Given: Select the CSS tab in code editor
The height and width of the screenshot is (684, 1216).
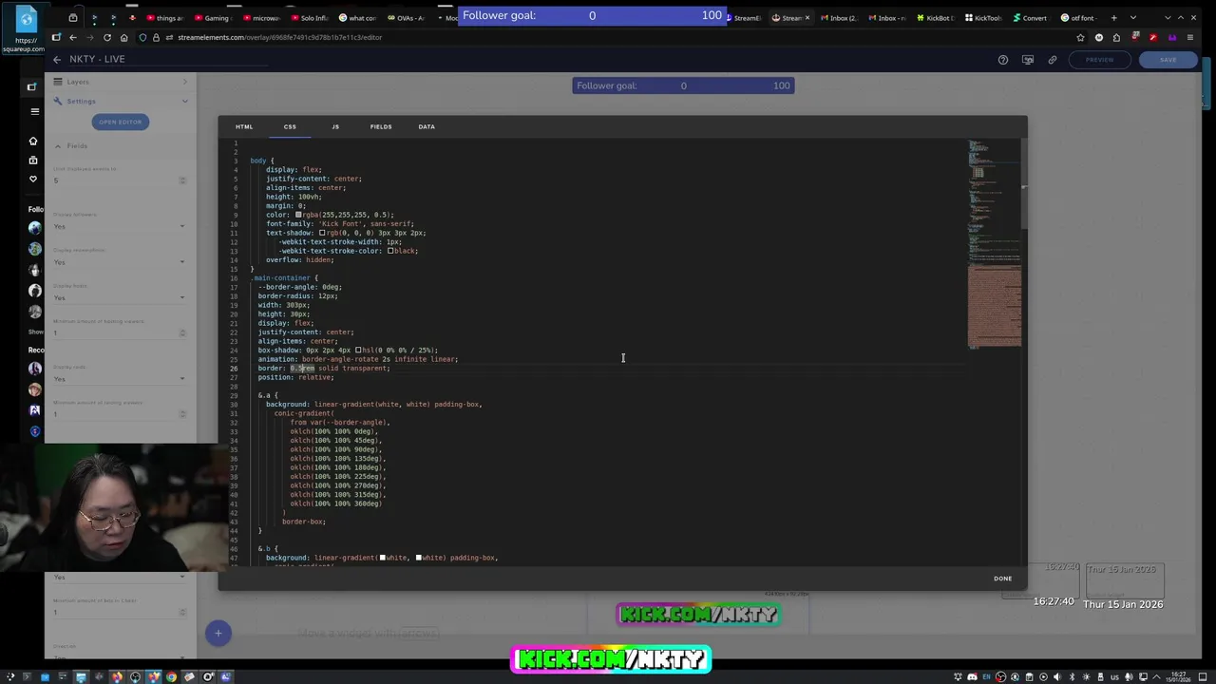Looking at the screenshot, I should (x=290, y=126).
